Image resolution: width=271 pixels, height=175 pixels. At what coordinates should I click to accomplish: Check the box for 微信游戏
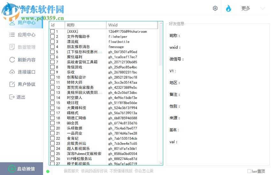(x=52, y=67)
